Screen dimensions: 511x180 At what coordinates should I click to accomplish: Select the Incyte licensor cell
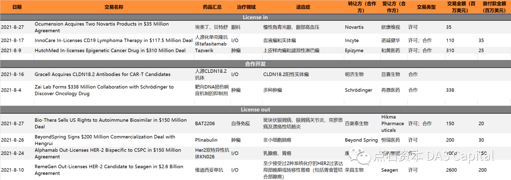(352, 40)
